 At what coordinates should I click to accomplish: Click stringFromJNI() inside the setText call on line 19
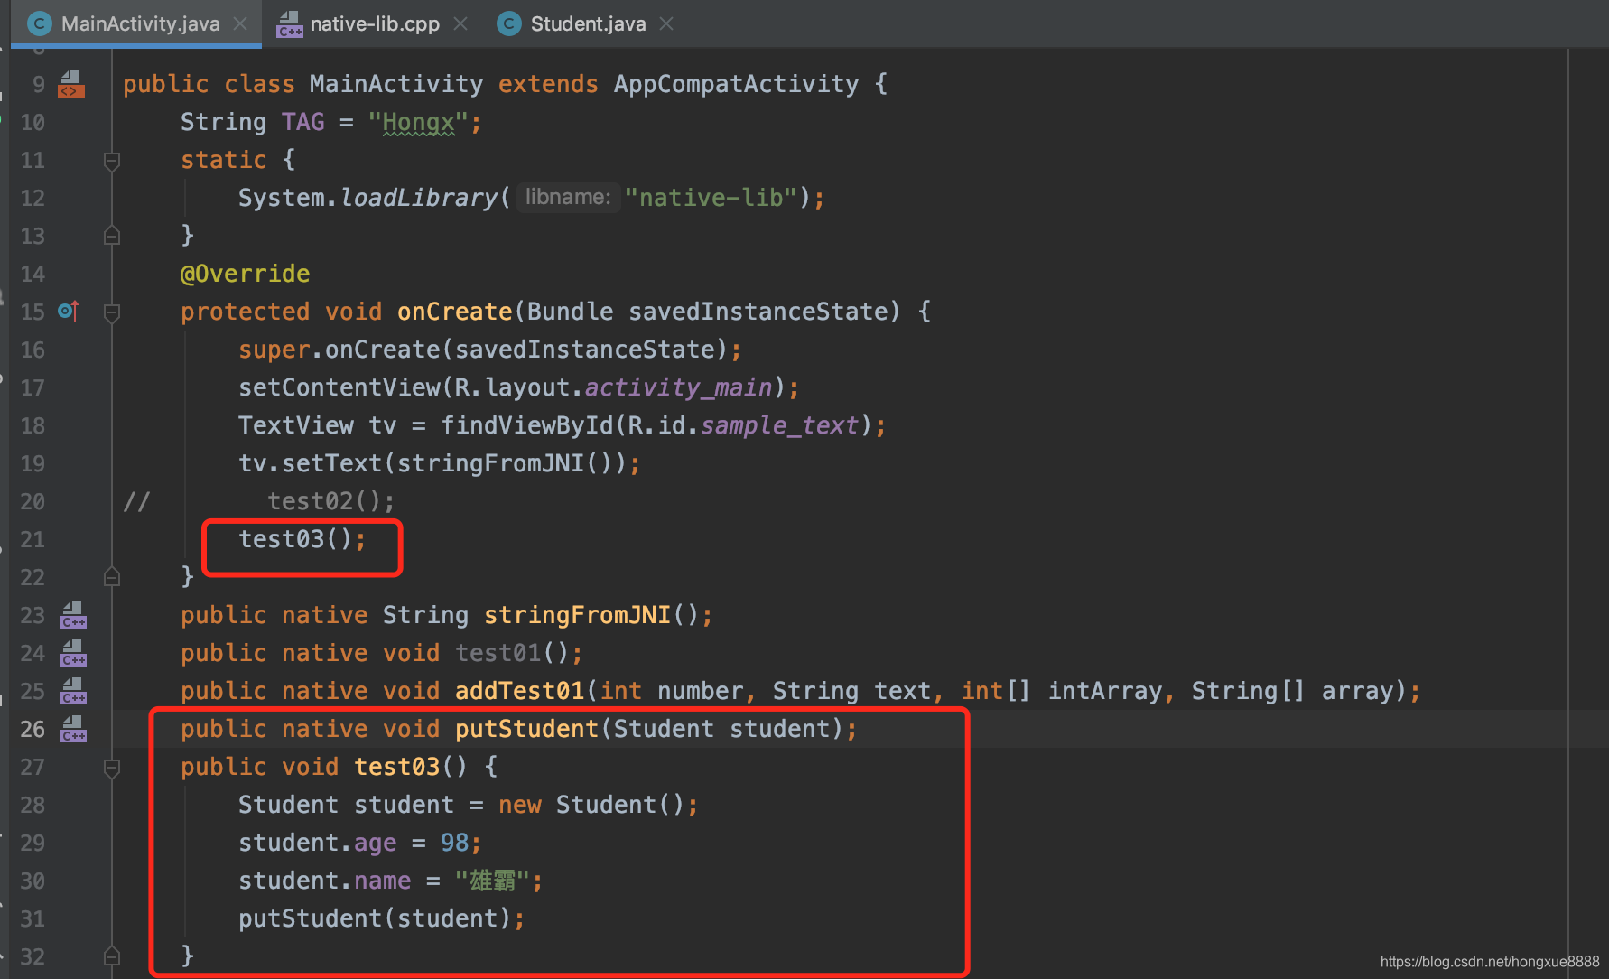506,463
